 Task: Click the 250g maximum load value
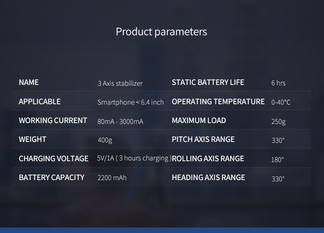[278, 121]
